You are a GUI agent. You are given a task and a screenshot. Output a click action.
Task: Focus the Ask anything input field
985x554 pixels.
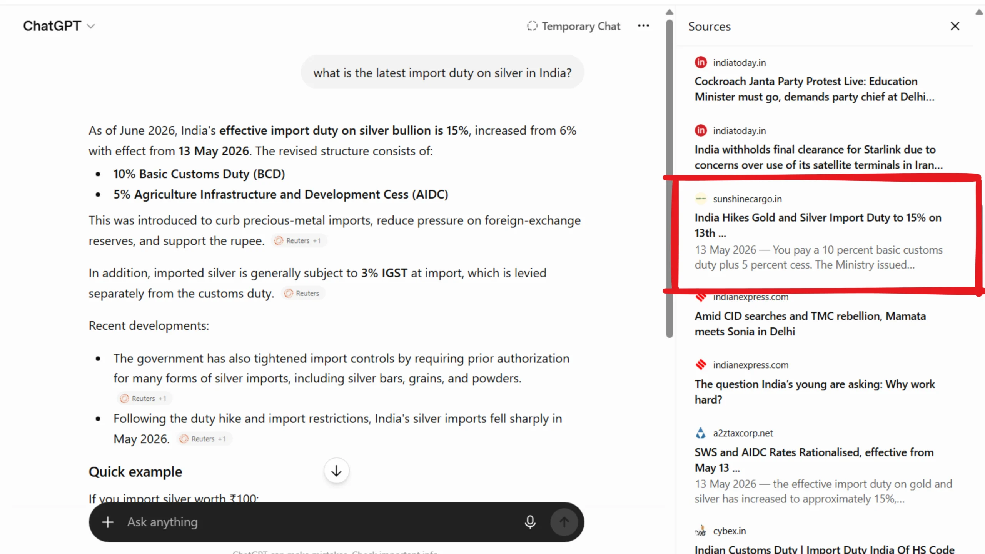(319, 522)
